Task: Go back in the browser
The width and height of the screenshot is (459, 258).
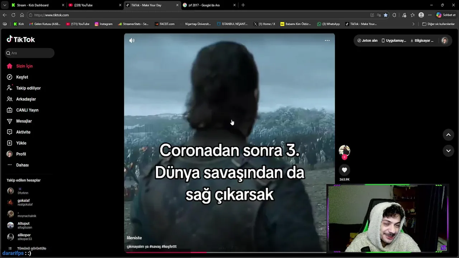Action: coord(5,15)
